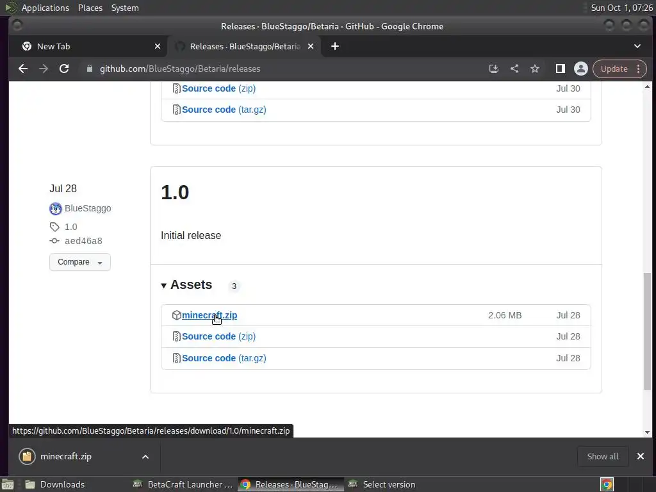Open the Chrome profile avatar menu

[580, 69]
